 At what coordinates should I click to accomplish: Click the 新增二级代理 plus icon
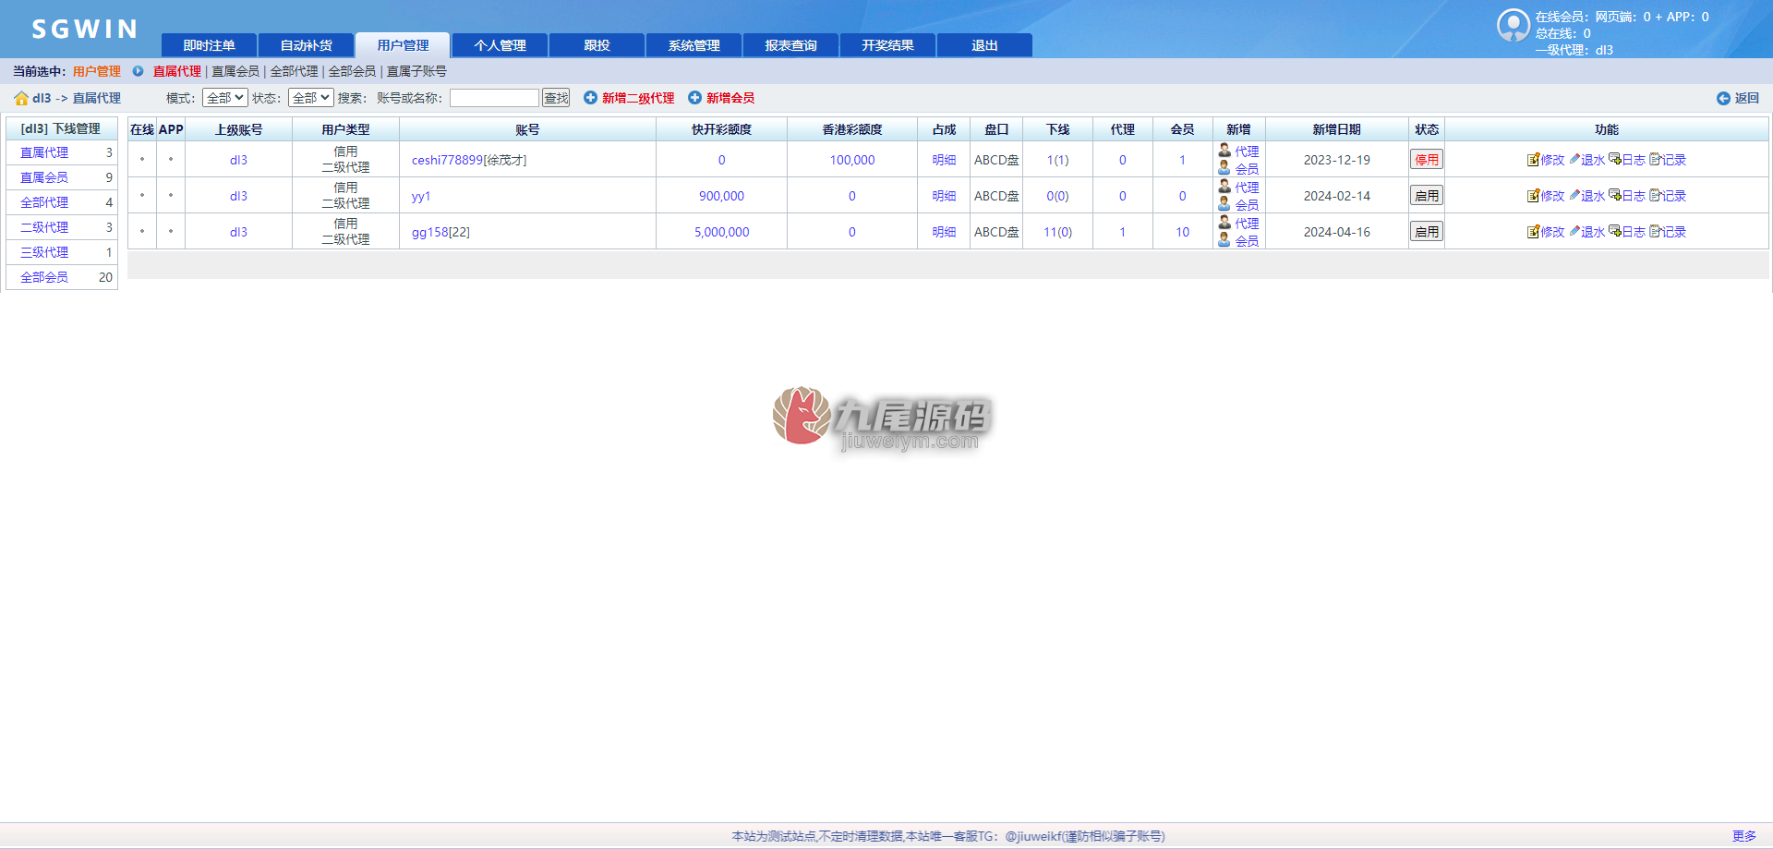coord(590,98)
